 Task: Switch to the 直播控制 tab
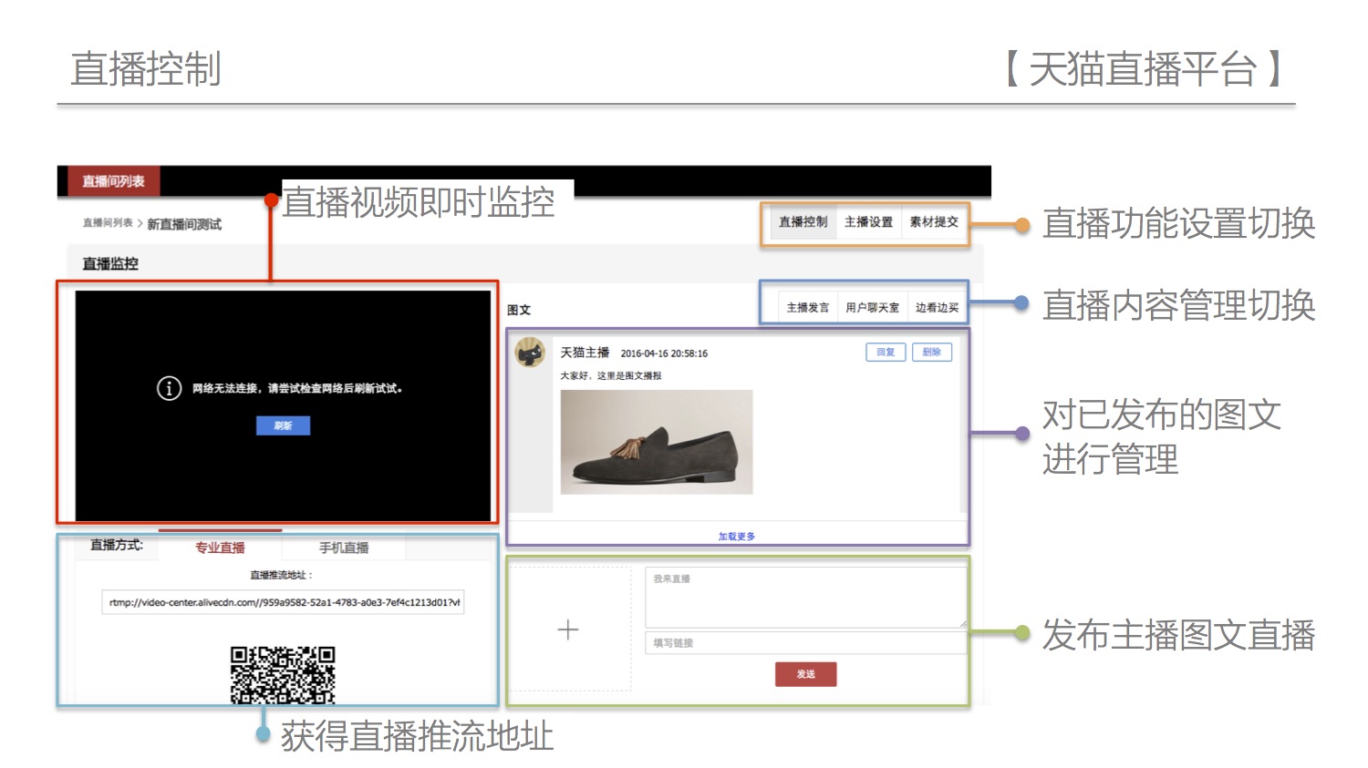803,221
